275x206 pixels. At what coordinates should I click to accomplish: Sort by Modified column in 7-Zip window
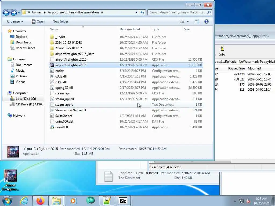pos(254,68)
